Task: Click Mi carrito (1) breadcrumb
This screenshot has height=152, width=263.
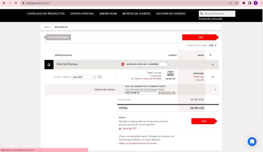Action: pos(61,27)
